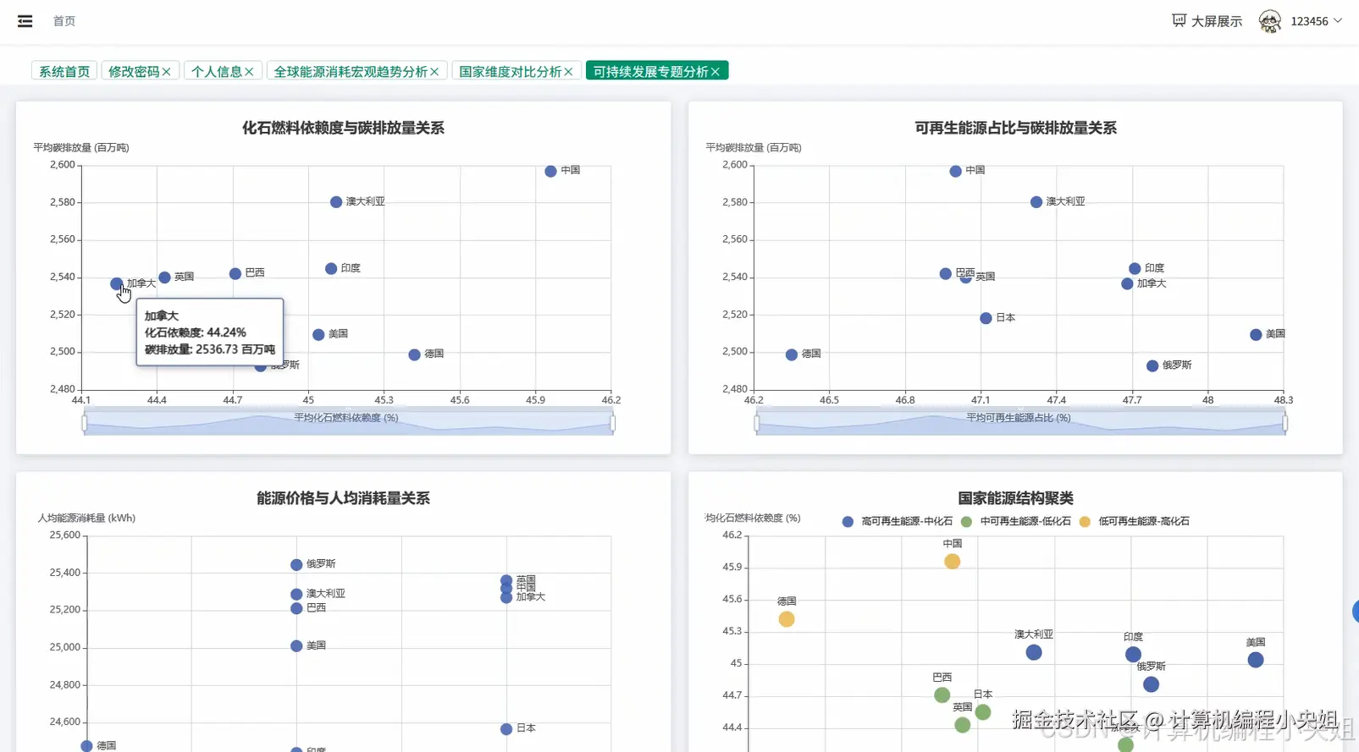Click the user avatar icon
Viewport: 1359px width, 752px height.
coord(1270,21)
